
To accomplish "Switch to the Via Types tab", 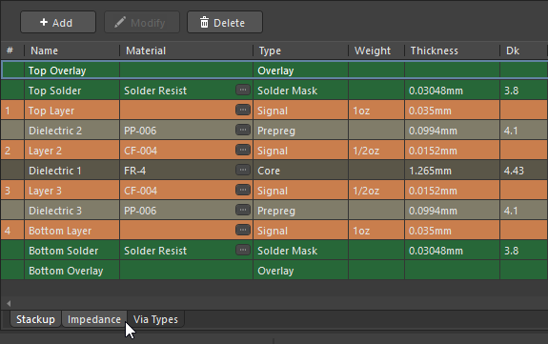I will coord(155,319).
